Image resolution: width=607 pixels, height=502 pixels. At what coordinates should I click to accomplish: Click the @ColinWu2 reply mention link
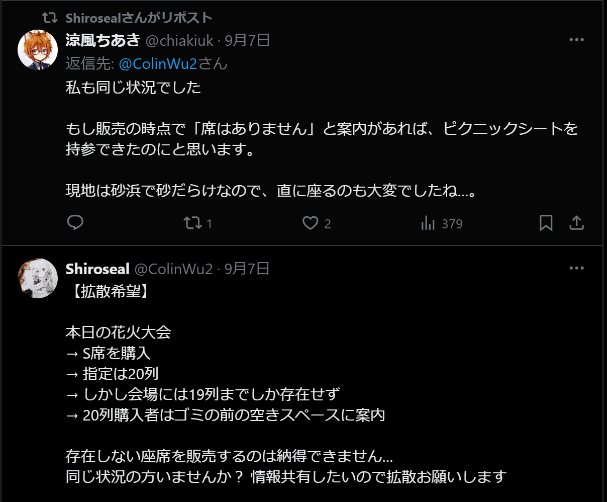(x=158, y=64)
